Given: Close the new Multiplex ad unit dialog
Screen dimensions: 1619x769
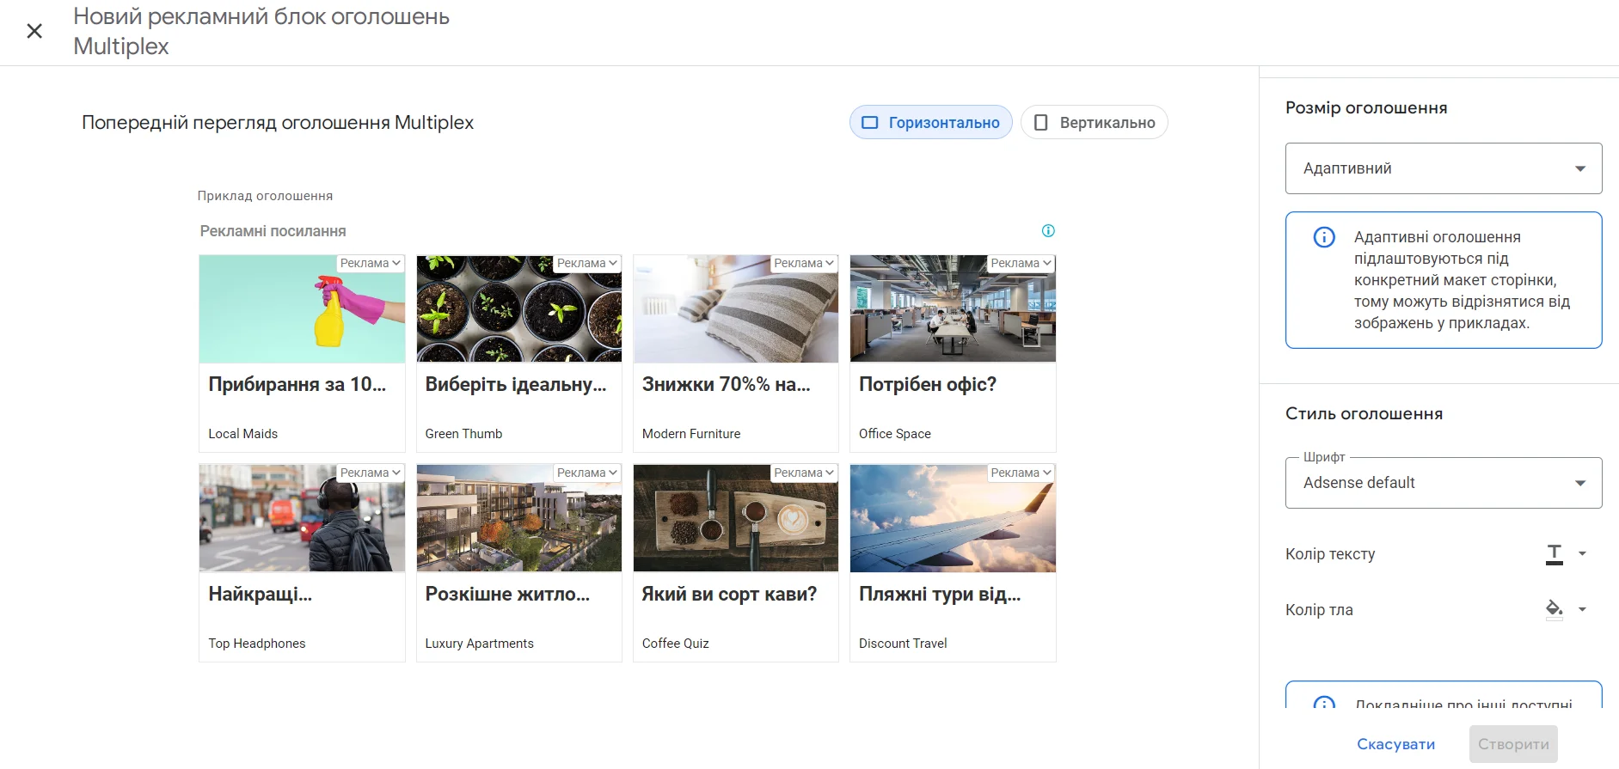Looking at the screenshot, I should click(34, 31).
